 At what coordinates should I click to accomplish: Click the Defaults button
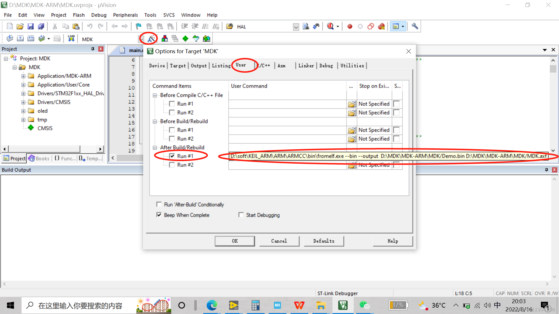[x=324, y=241]
